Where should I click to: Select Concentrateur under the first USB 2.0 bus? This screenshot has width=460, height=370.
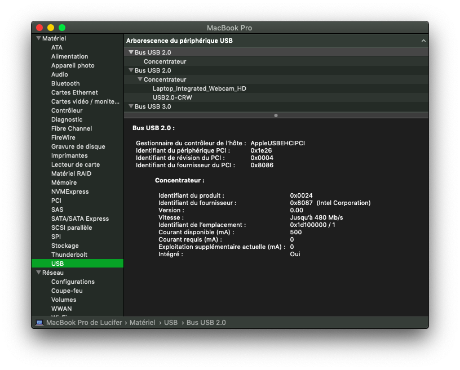[x=276, y=61]
